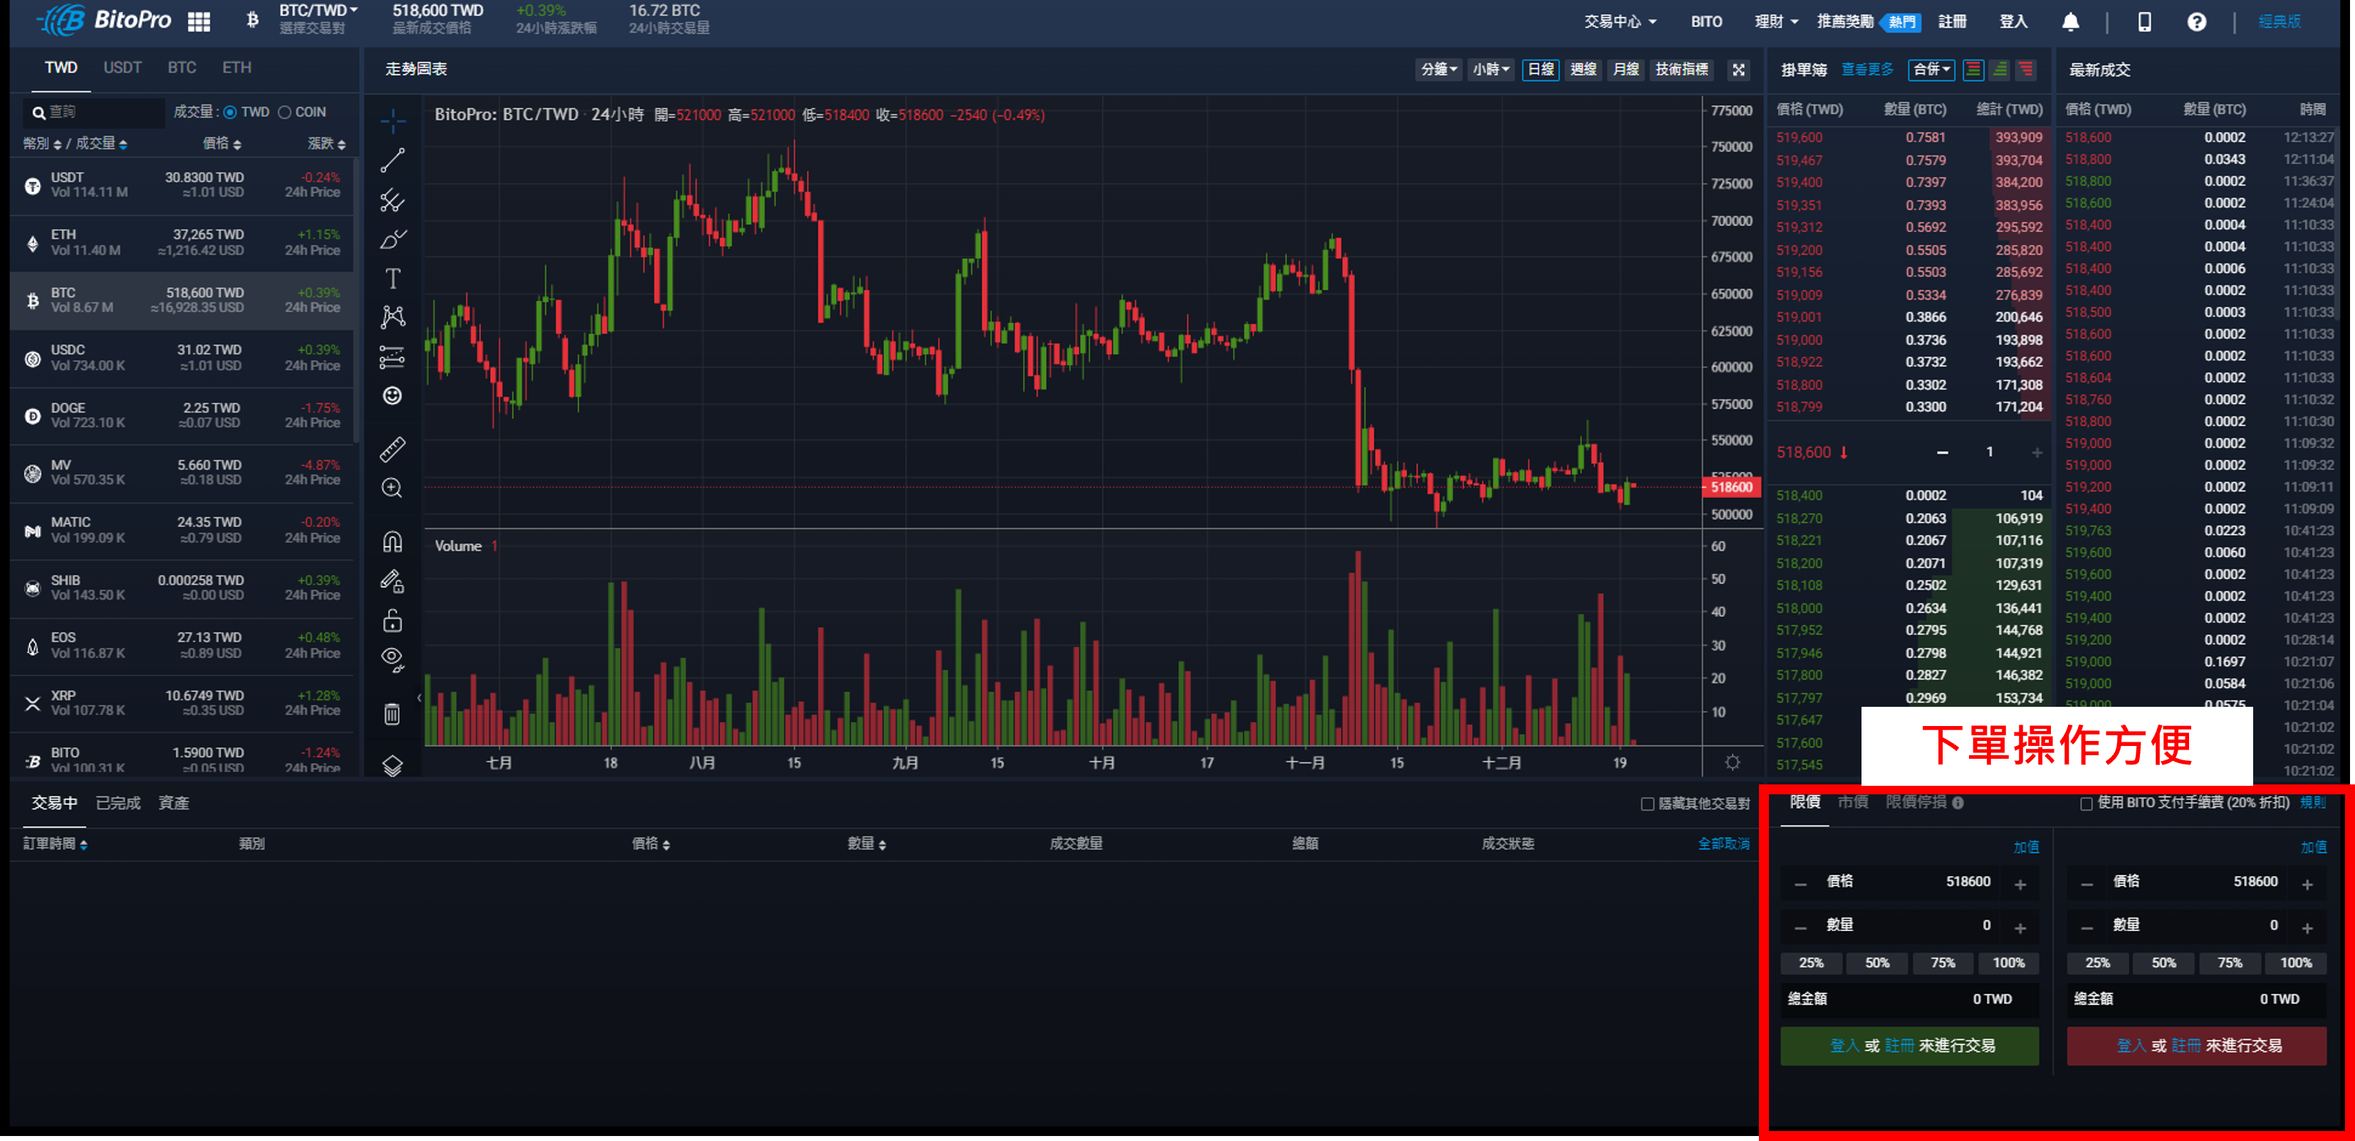This screenshot has height=1141, width=2355.
Task: Open the emoji icons tool
Action: click(393, 396)
